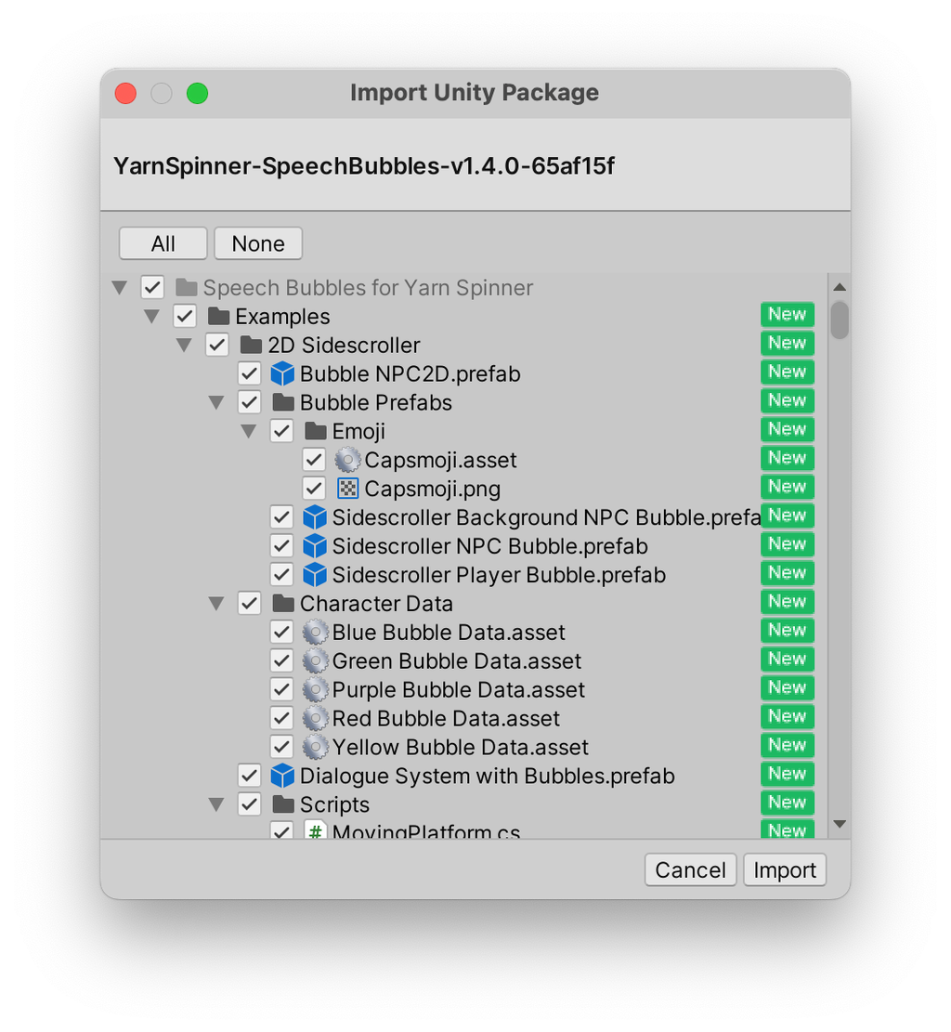Image resolution: width=951 pixels, height=1032 pixels.
Task: Click the Examples folder icon
Action: click(218, 317)
